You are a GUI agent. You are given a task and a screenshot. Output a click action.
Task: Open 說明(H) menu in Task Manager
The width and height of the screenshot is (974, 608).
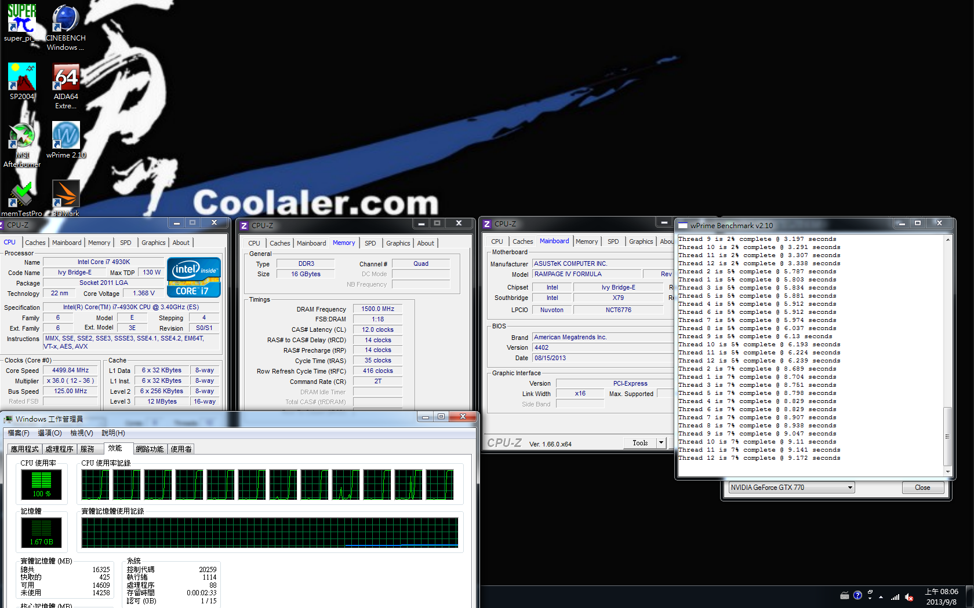tap(114, 433)
